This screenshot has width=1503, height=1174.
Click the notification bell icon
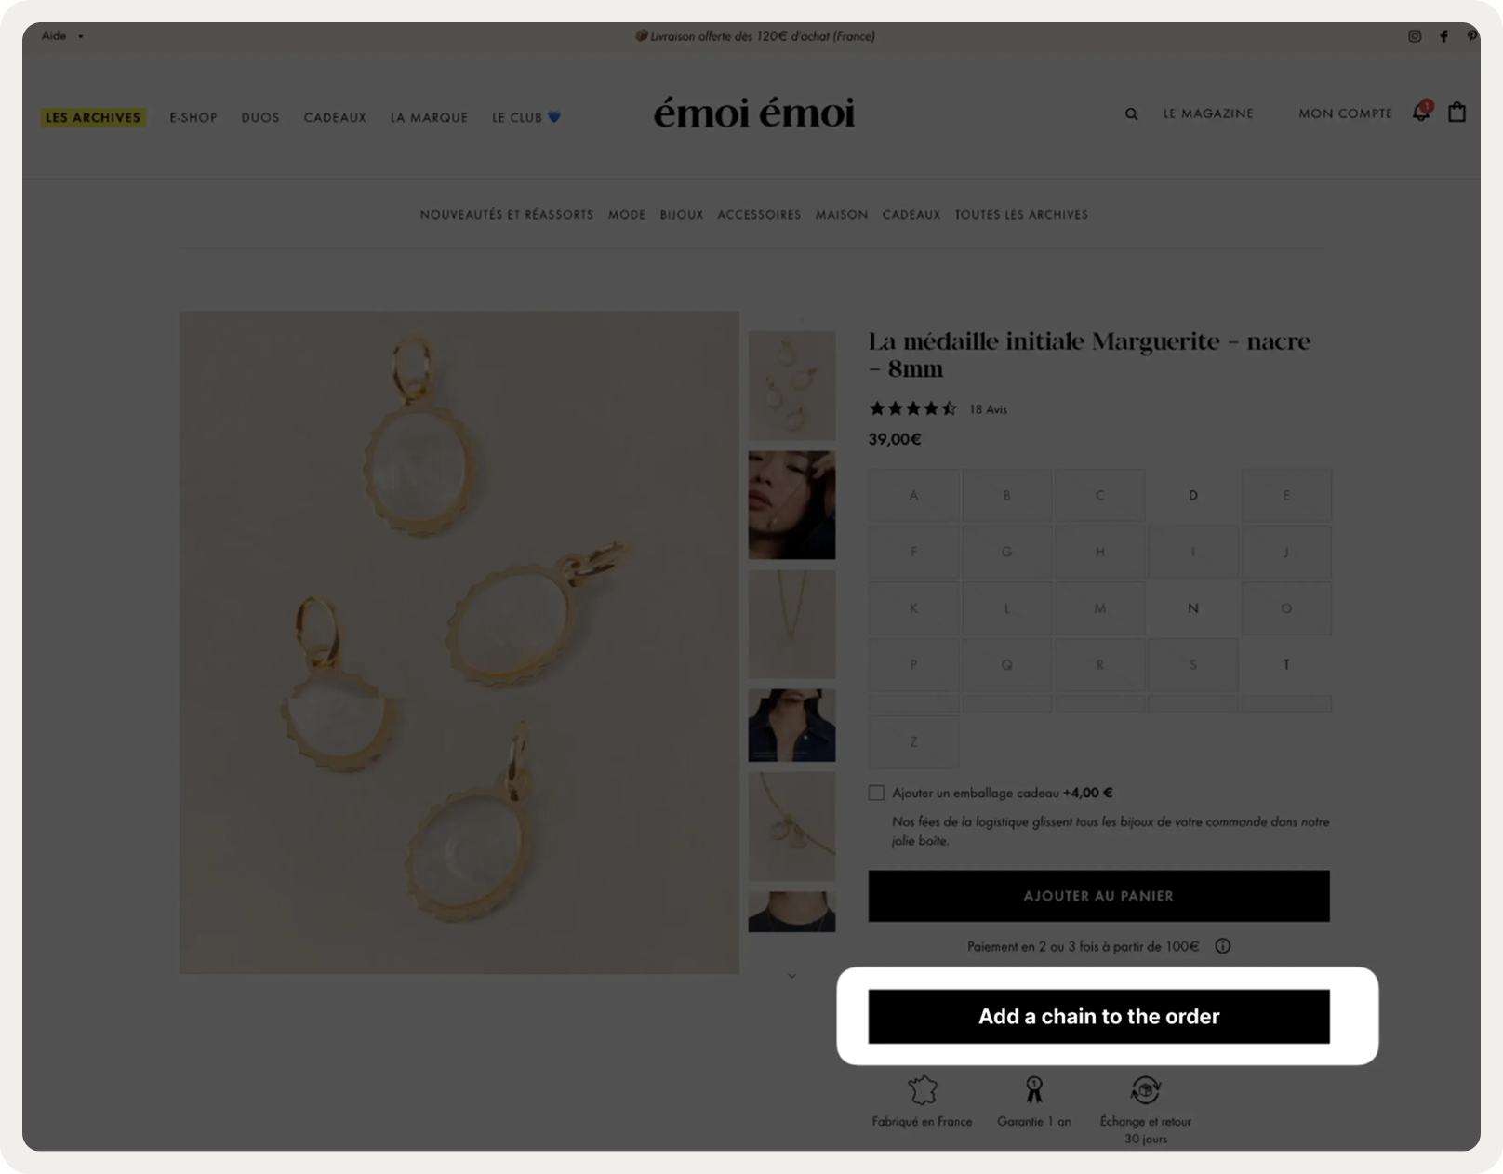point(1421,113)
